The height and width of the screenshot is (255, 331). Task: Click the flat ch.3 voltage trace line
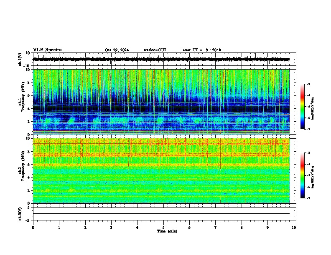click(161, 214)
